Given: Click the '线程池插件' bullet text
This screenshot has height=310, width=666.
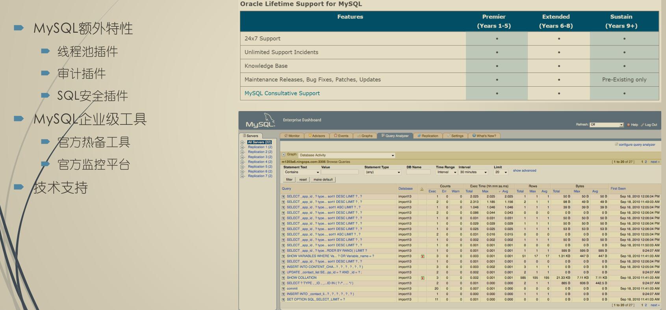Looking at the screenshot, I should 87,52.
